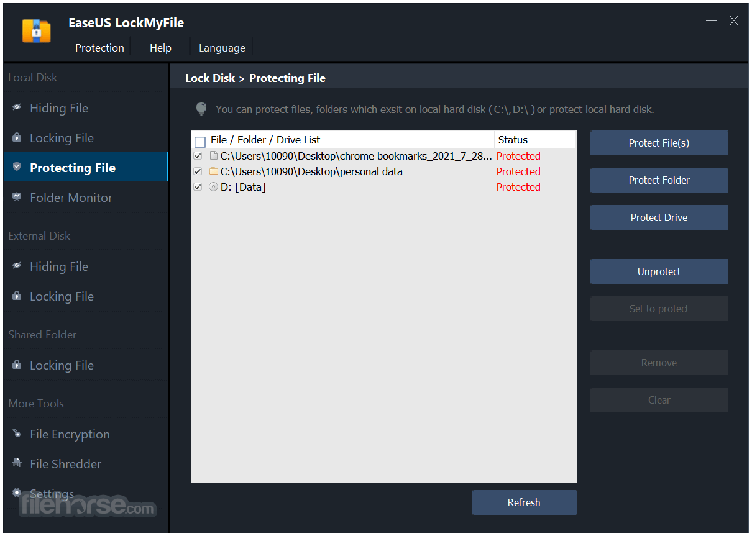The height and width of the screenshot is (536, 752).
Task: Click the disc icon of D: [Data] row
Action: coord(214,186)
